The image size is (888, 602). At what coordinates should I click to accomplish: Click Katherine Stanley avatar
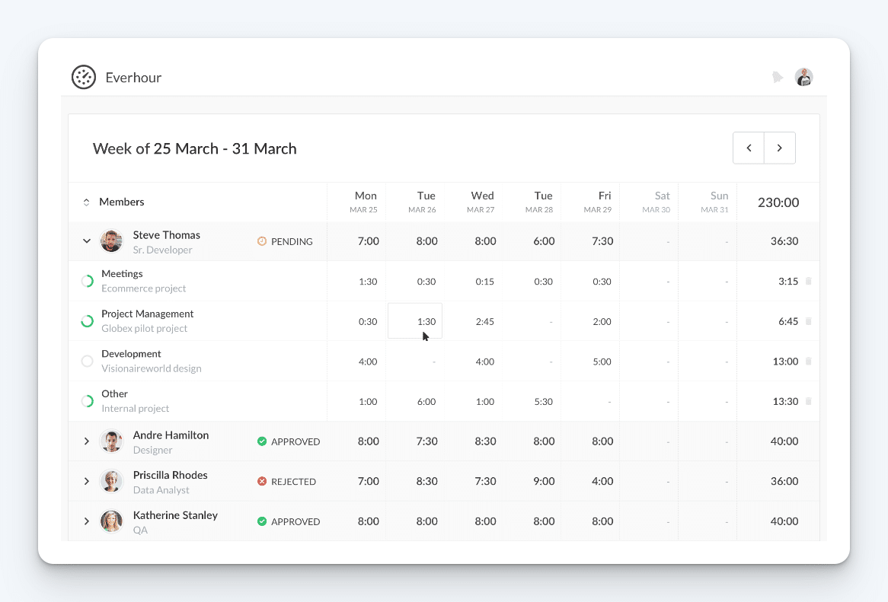click(x=111, y=521)
